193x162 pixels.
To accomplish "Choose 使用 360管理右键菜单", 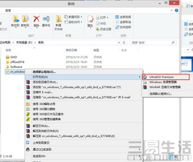I will (84, 119).
